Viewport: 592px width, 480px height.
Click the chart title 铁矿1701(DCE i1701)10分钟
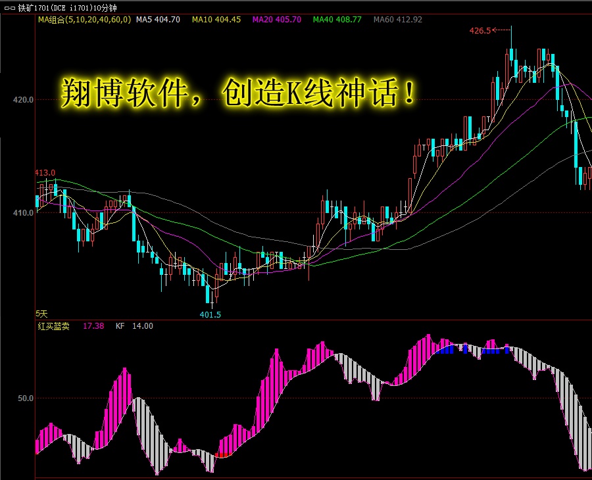pos(68,7)
